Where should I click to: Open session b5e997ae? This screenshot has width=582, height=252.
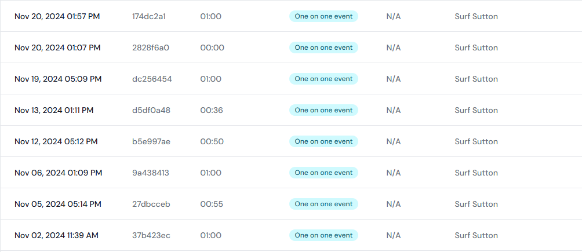pyautogui.click(x=151, y=141)
